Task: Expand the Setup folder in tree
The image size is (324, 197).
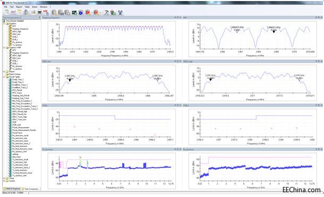Action: pos(4,178)
